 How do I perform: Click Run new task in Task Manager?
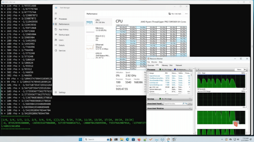175,14
